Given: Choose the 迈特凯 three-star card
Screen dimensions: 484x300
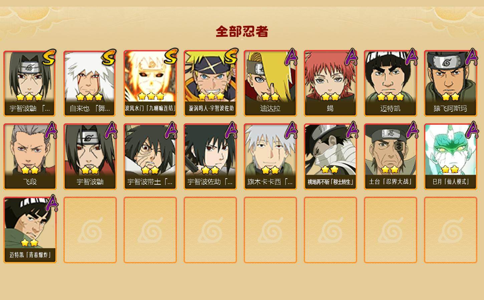Looking at the screenshot, I should tap(391, 83).
